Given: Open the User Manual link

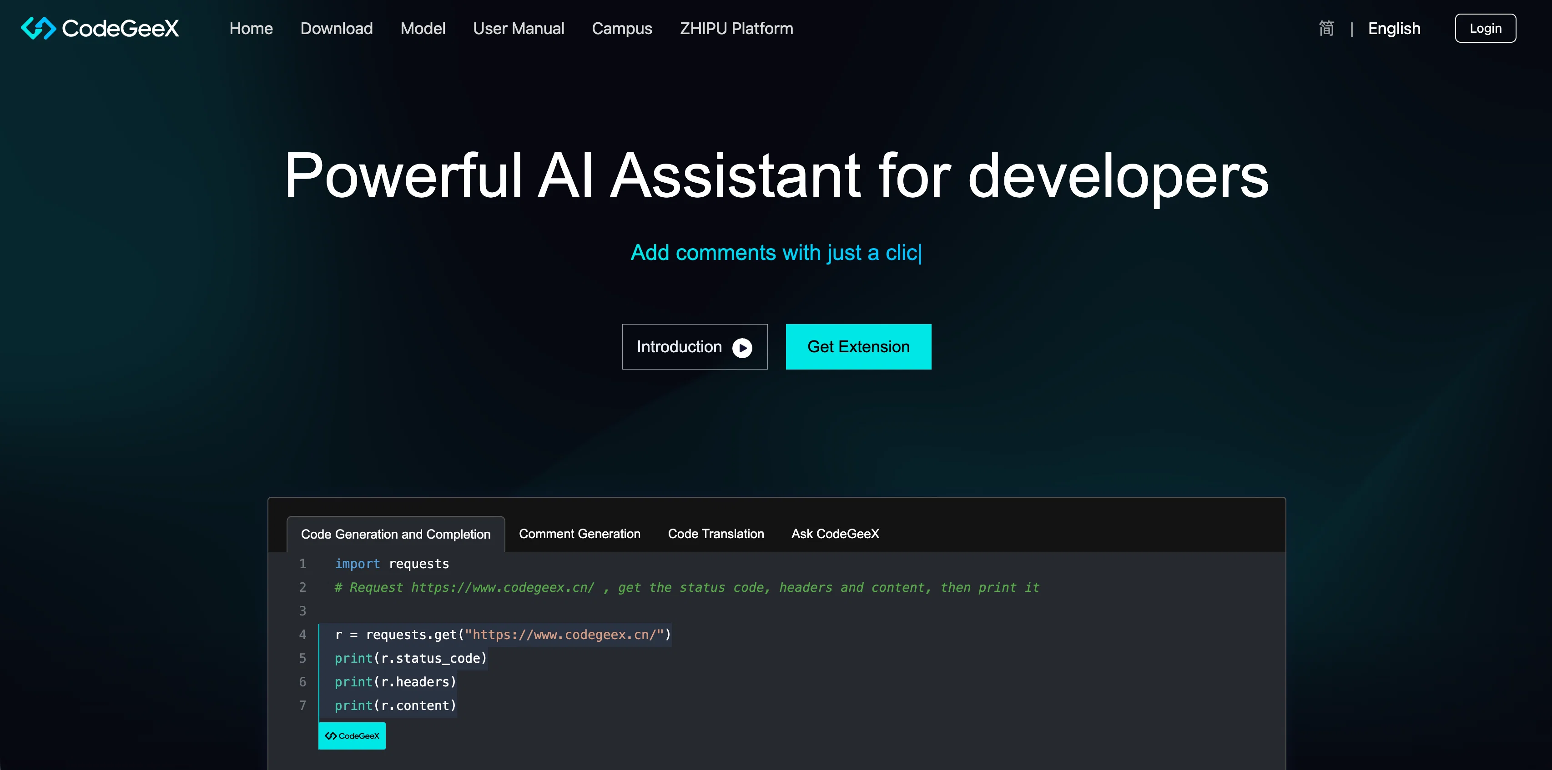Looking at the screenshot, I should click(x=518, y=28).
